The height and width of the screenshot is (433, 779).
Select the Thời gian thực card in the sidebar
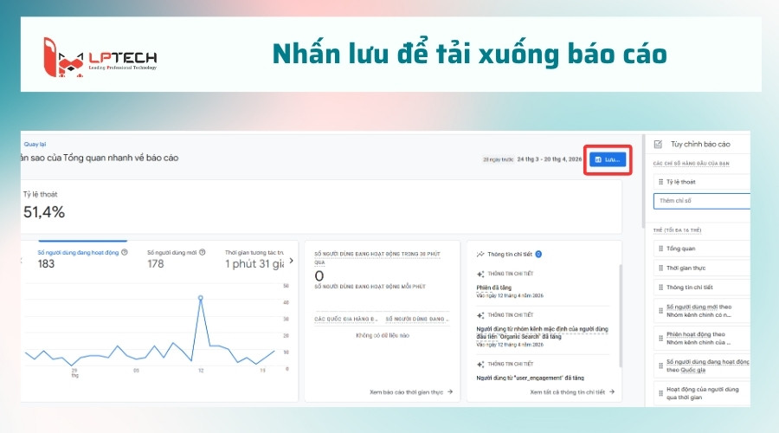click(701, 268)
